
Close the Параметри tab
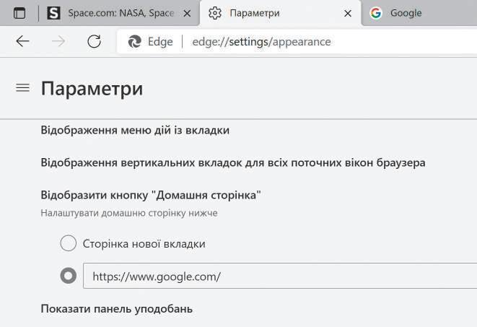pyautogui.click(x=348, y=14)
